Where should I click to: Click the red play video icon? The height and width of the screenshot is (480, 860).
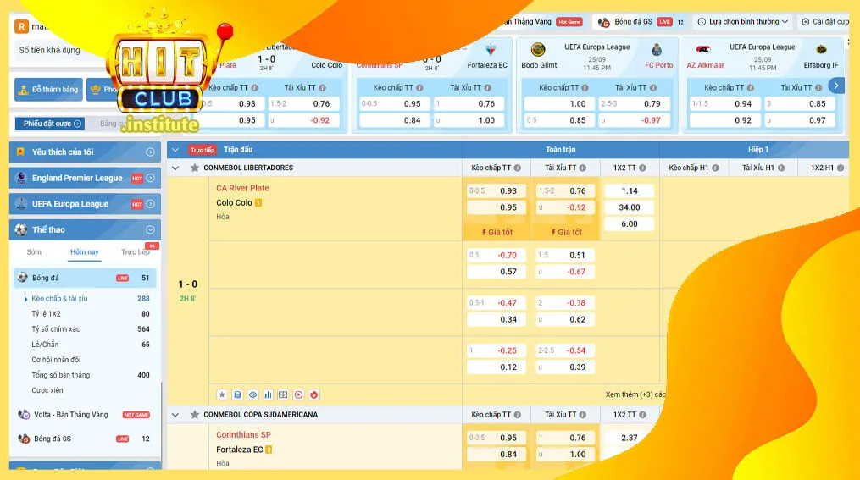(298, 394)
